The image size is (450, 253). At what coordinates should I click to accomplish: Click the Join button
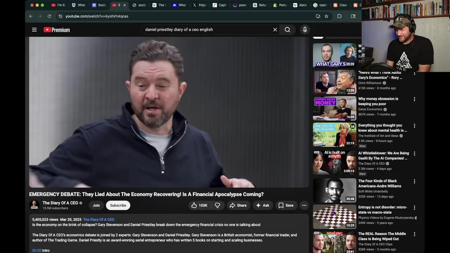tap(96, 205)
